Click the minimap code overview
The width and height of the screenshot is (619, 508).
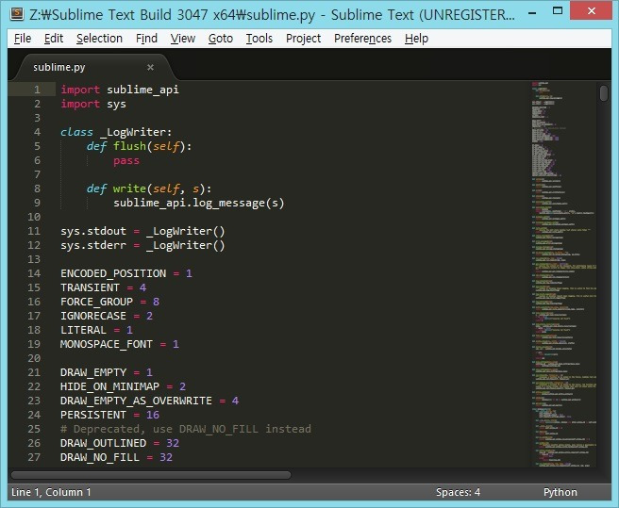click(563, 274)
